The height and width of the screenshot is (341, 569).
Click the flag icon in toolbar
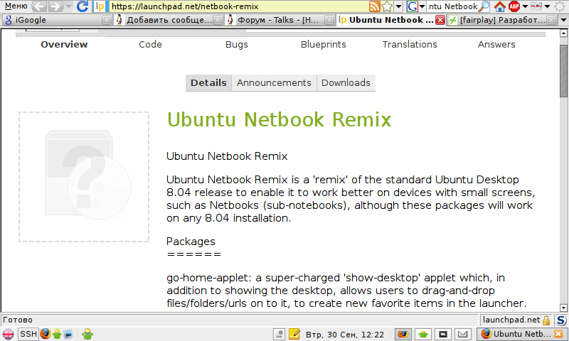click(x=536, y=6)
